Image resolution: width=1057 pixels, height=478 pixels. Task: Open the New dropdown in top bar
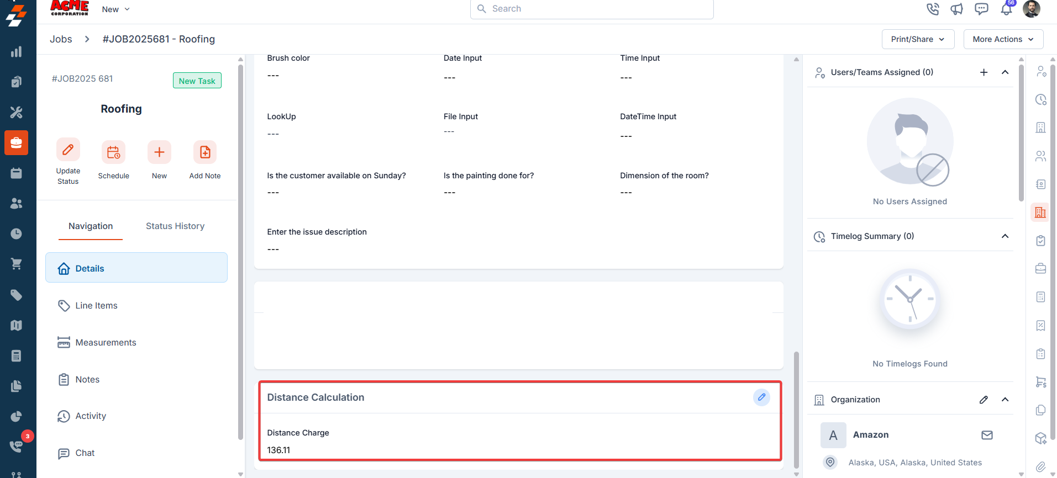pos(116,9)
